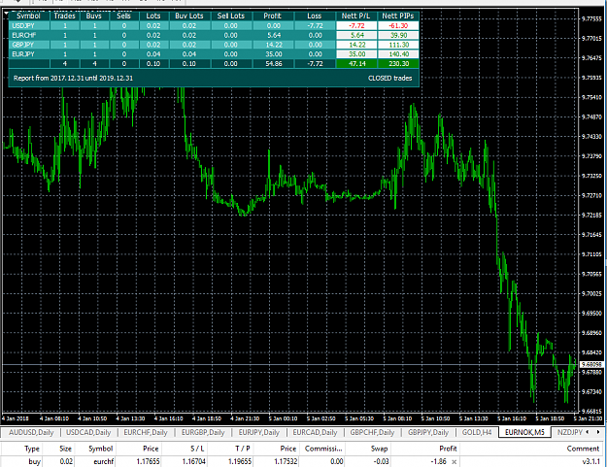Click the Nett PIPs header in report table
The height and width of the screenshot is (467, 607).
pos(398,16)
